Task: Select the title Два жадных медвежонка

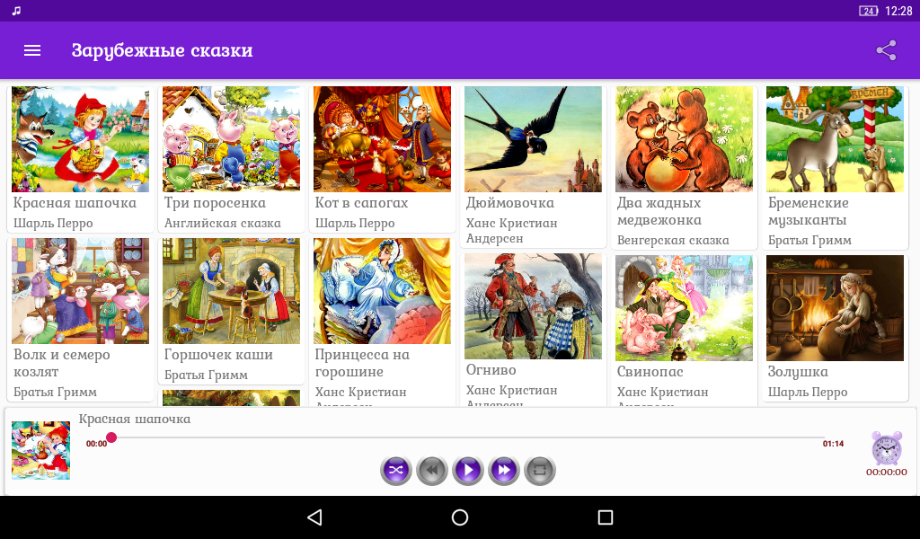Action: tap(659, 211)
